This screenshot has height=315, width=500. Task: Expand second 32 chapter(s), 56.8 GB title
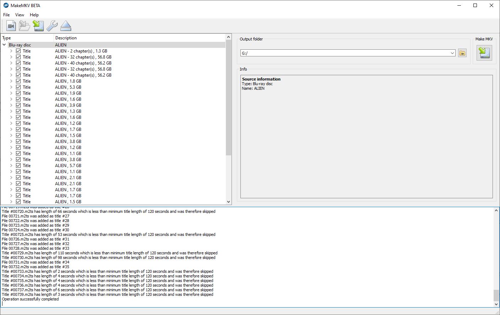click(11, 69)
